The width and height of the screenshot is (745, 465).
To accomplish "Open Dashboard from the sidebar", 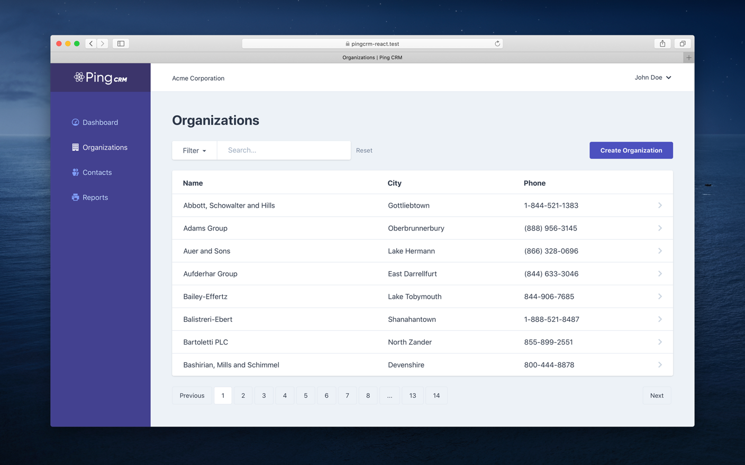I will tap(99, 122).
